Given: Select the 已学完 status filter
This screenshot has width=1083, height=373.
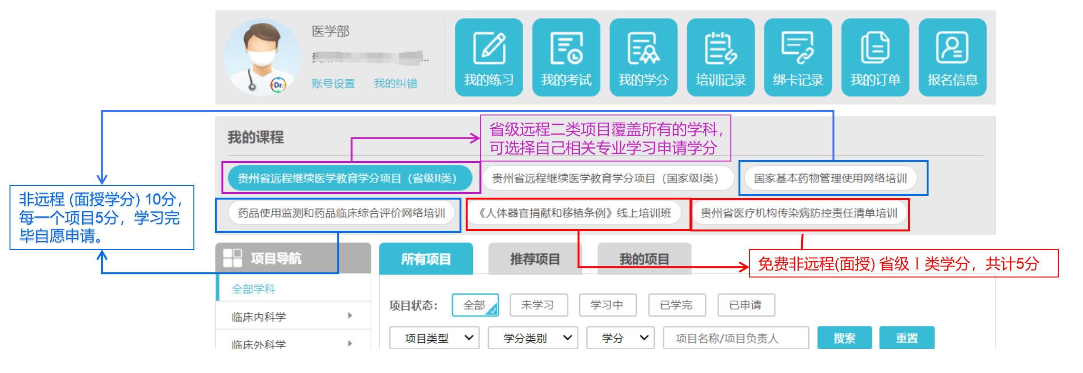Looking at the screenshot, I should (x=677, y=305).
